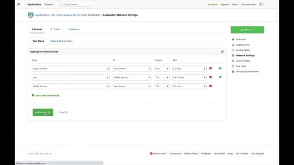Open the Clusters top menu
This screenshot has width=294, height=165.
pyautogui.click(x=49, y=4)
